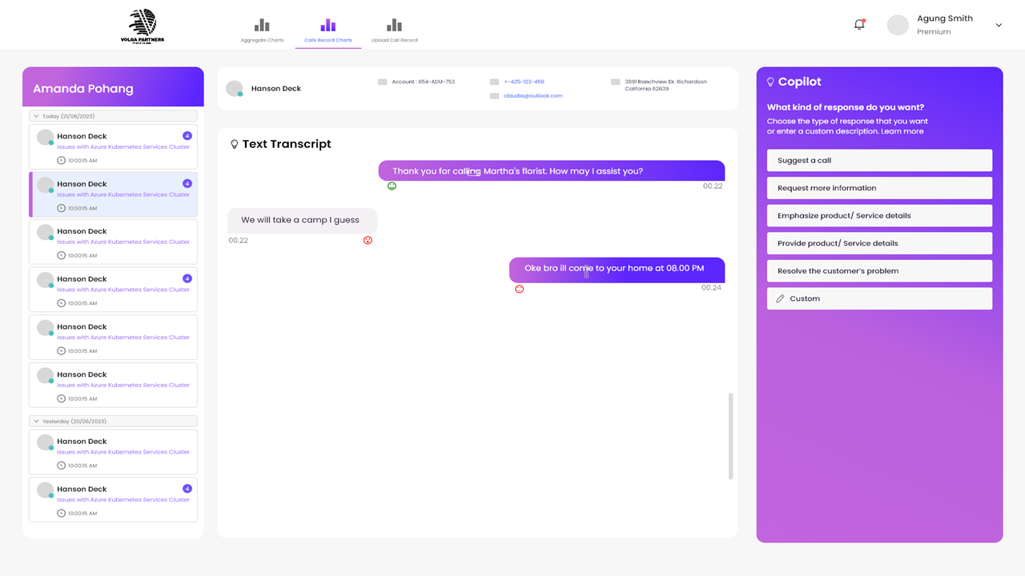Open the Upload Call Record tab
The height and width of the screenshot is (576, 1025).
coord(394,30)
